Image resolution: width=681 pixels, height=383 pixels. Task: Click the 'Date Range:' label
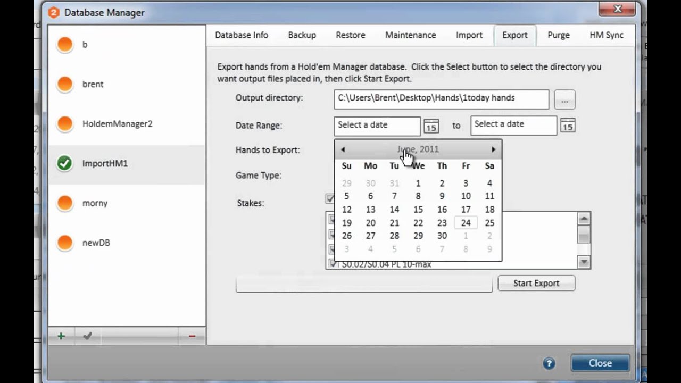pos(259,126)
